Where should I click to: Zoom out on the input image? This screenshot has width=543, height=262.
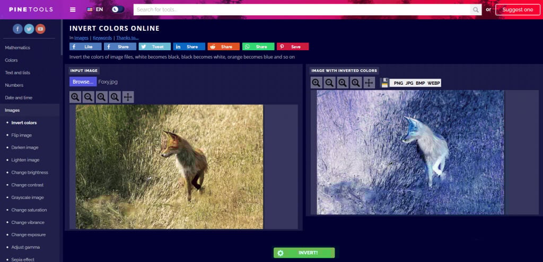[x=89, y=97]
